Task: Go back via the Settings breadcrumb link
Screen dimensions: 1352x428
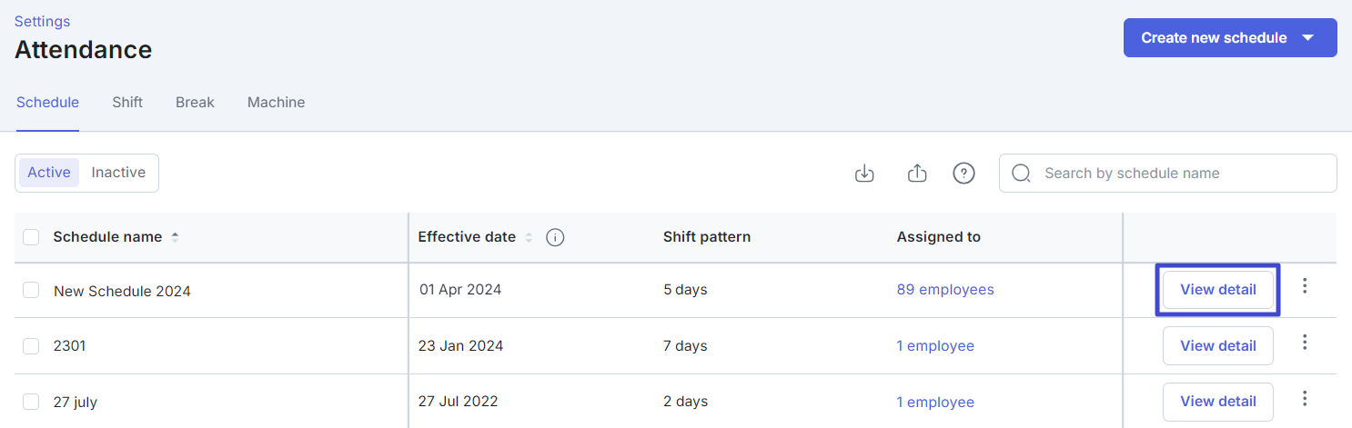Action: (x=42, y=21)
